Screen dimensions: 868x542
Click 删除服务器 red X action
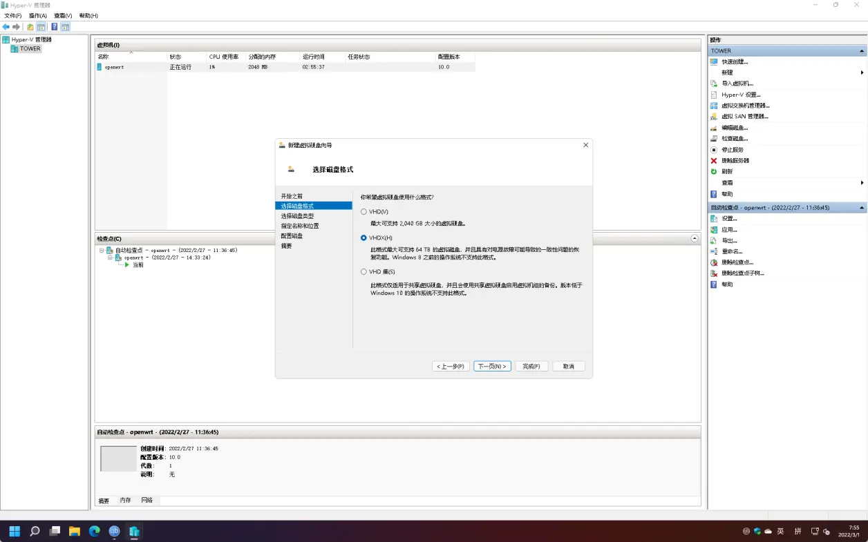(x=735, y=161)
